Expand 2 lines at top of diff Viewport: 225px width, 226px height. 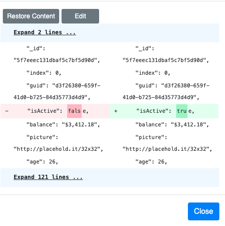45,32
